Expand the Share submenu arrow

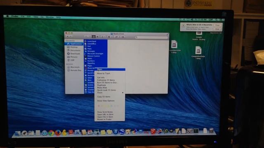pos(123,92)
